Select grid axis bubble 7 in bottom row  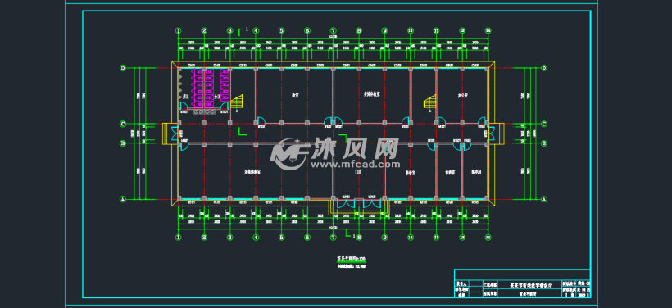(x=333, y=237)
